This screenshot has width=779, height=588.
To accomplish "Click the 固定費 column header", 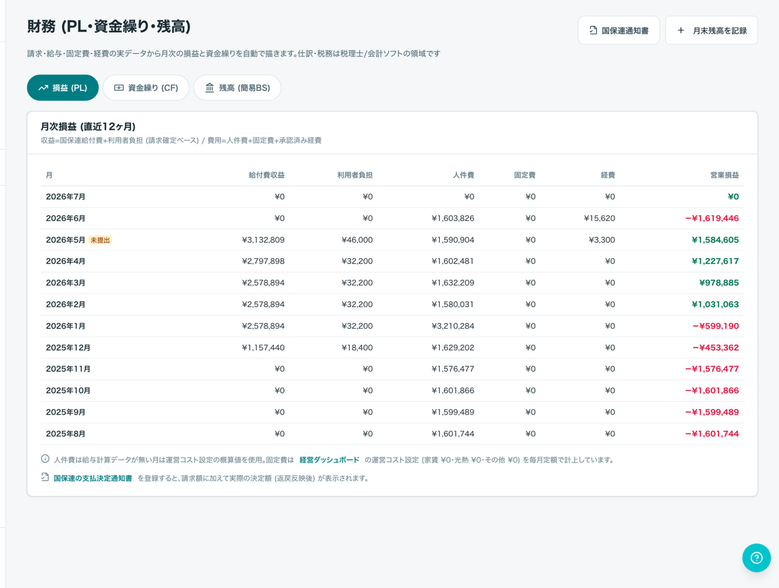I will [x=524, y=175].
